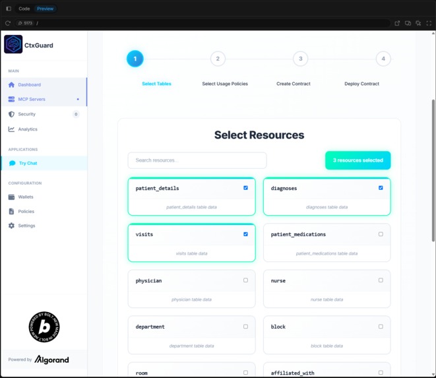
Task: Click 'physician table data' text
Action: point(191,299)
